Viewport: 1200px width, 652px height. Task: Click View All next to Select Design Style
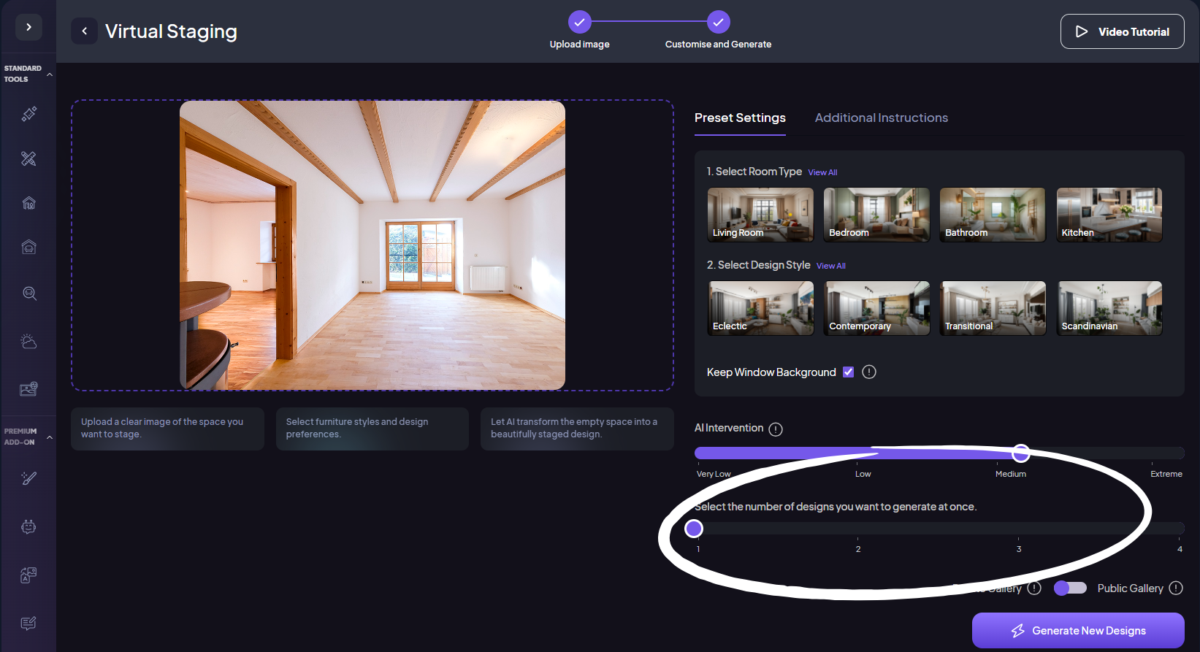point(830,266)
